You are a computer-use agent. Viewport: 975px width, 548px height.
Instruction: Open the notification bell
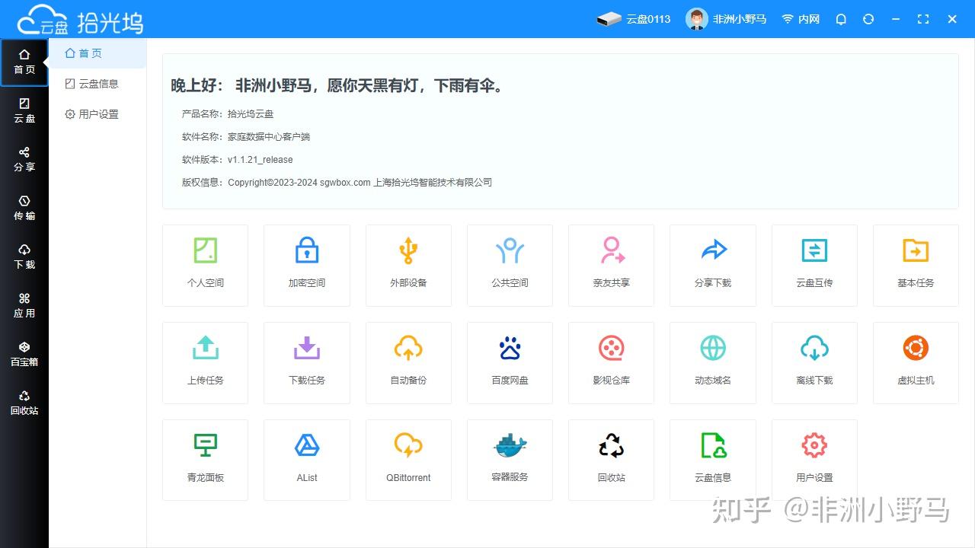point(840,19)
